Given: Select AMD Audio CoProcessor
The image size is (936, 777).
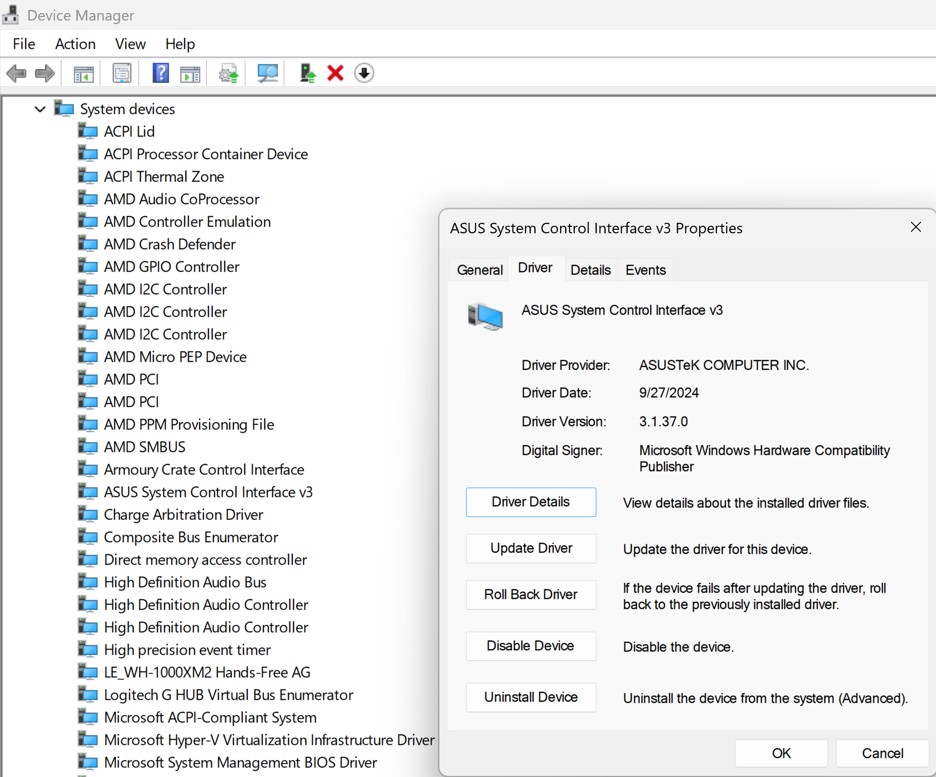Looking at the screenshot, I should tap(182, 199).
